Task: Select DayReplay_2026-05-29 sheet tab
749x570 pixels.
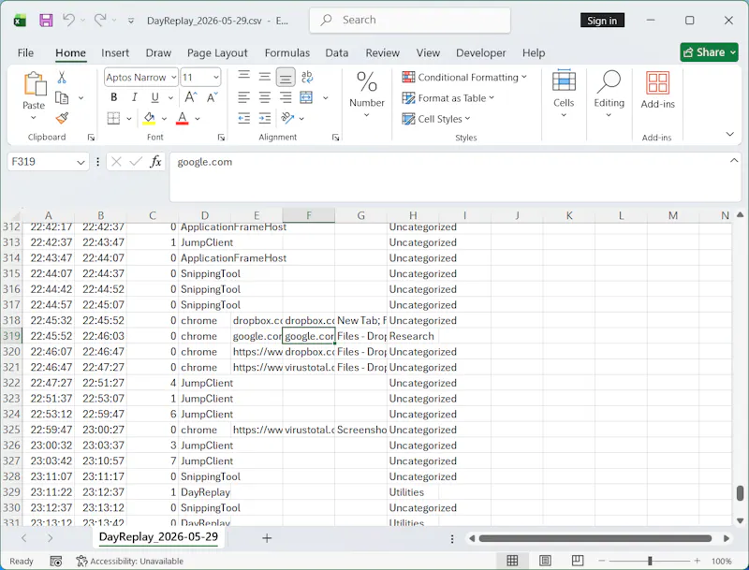Action: (x=158, y=537)
